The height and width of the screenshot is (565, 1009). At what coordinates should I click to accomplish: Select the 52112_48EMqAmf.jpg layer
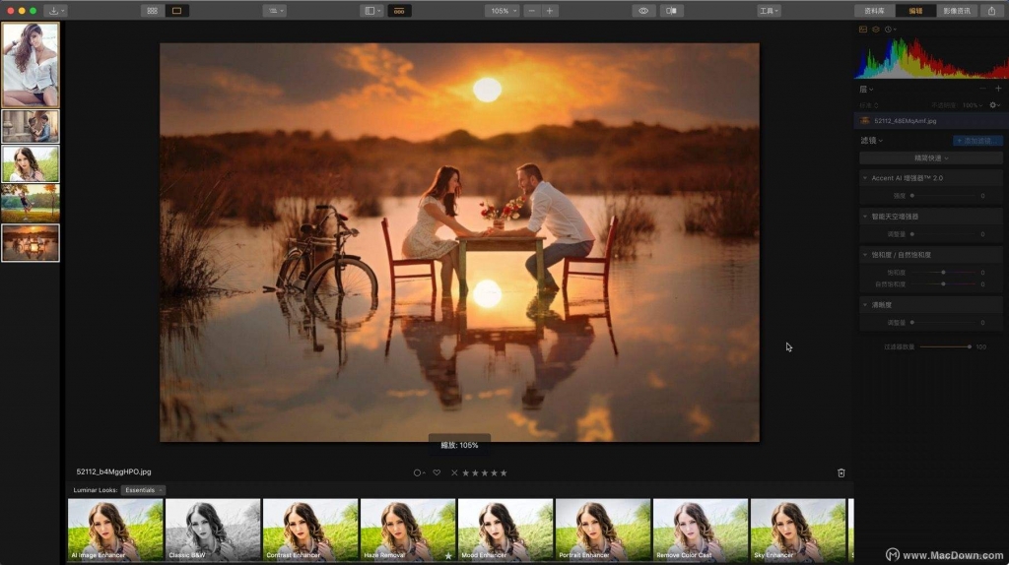pyautogui.click(x=931, y=121)
